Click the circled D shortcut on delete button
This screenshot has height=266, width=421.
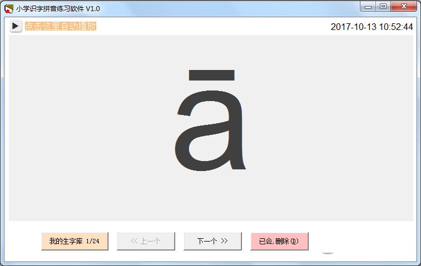(x=295, y=242)
